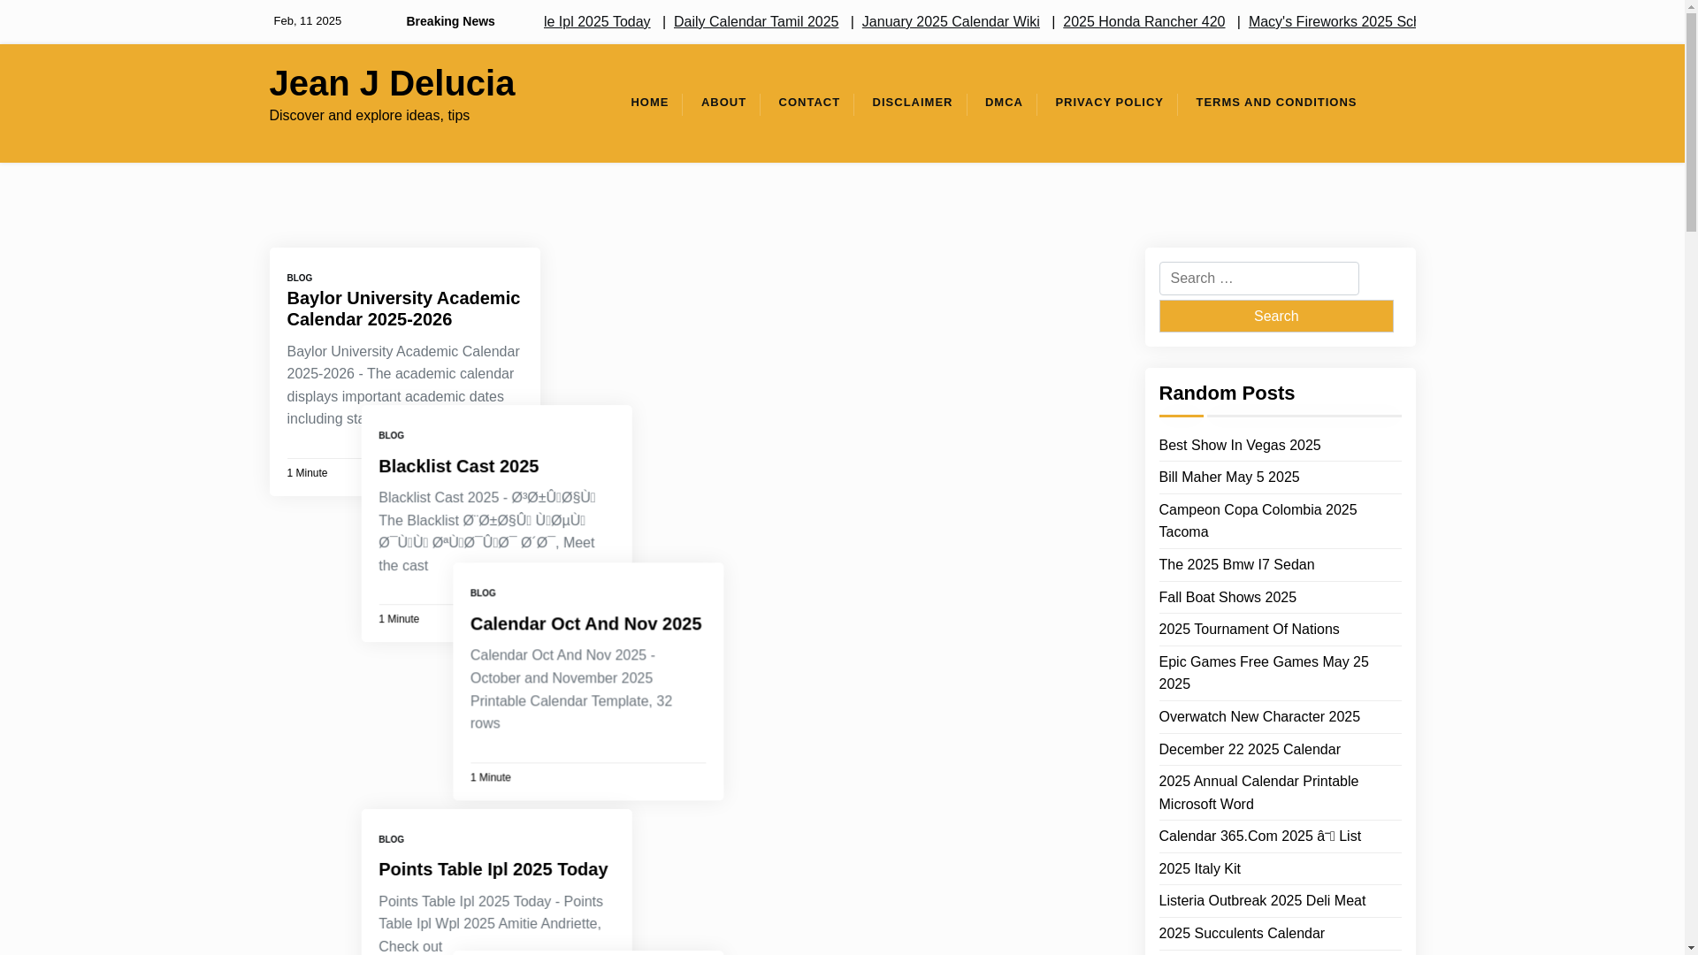Open the PRIVACY POLICY page
Viewport: 1698px width, 955px height.
click(1109, 103)
